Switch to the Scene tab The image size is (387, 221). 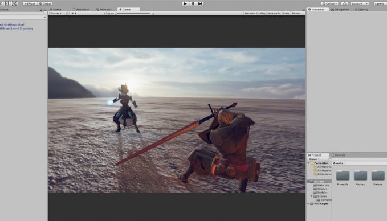56,9
